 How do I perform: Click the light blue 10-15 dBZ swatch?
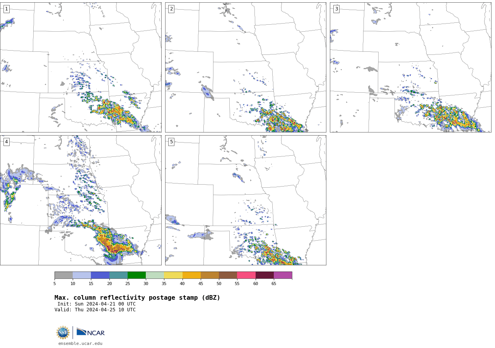82,275
